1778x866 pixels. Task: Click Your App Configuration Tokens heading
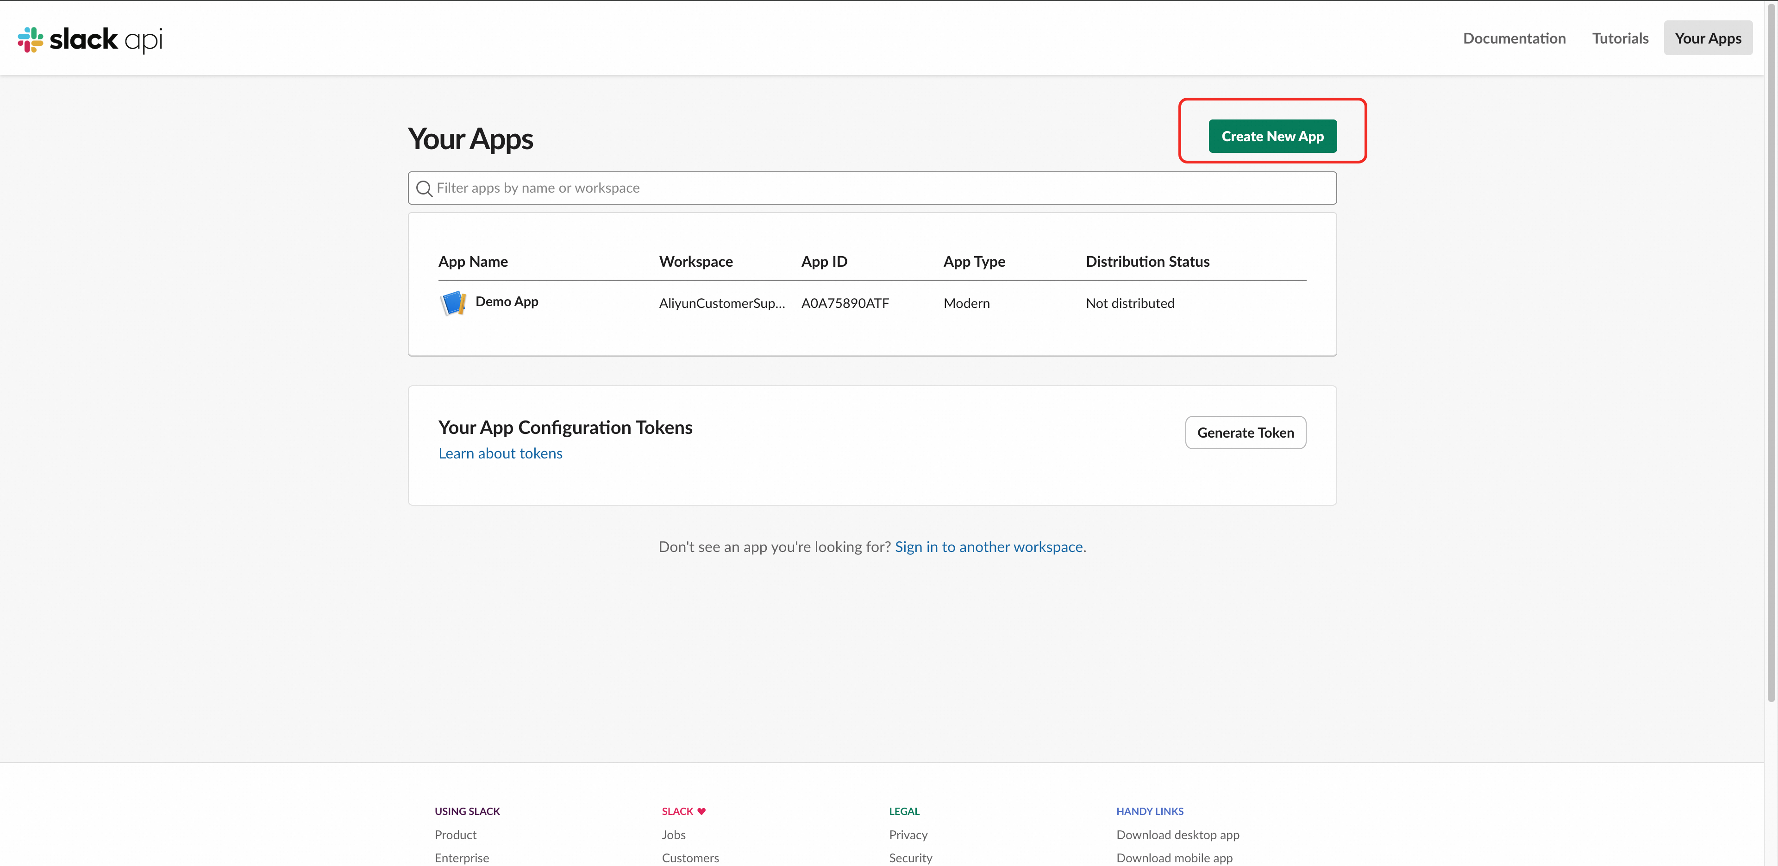pyautogui.click(x=565, y=427)
